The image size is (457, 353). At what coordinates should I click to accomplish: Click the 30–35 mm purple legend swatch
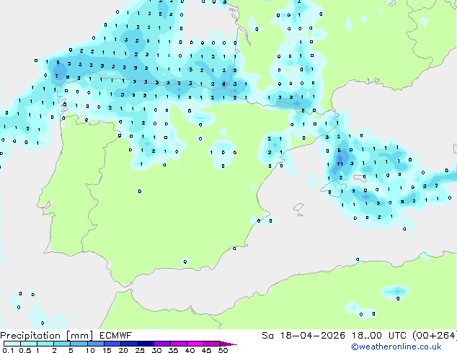[161, 344]
